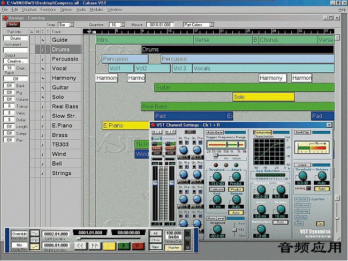Click the note icon of the Drums track
This screenshot has width=348, height=261.
(x=43, y=49)
